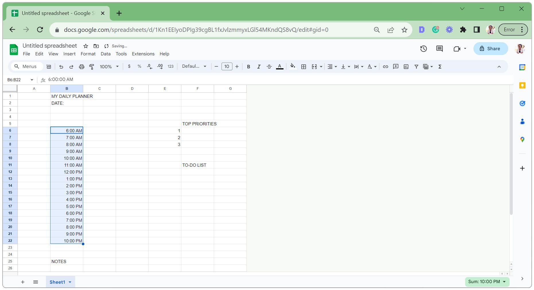Open the Default font dropdown
The width and height of the screenshot is (534, 290).
click(x=194, y=66)
